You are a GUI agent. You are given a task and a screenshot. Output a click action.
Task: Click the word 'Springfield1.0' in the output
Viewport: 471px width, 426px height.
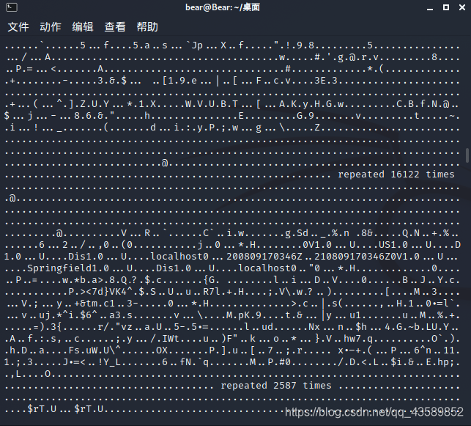(68, 268)
